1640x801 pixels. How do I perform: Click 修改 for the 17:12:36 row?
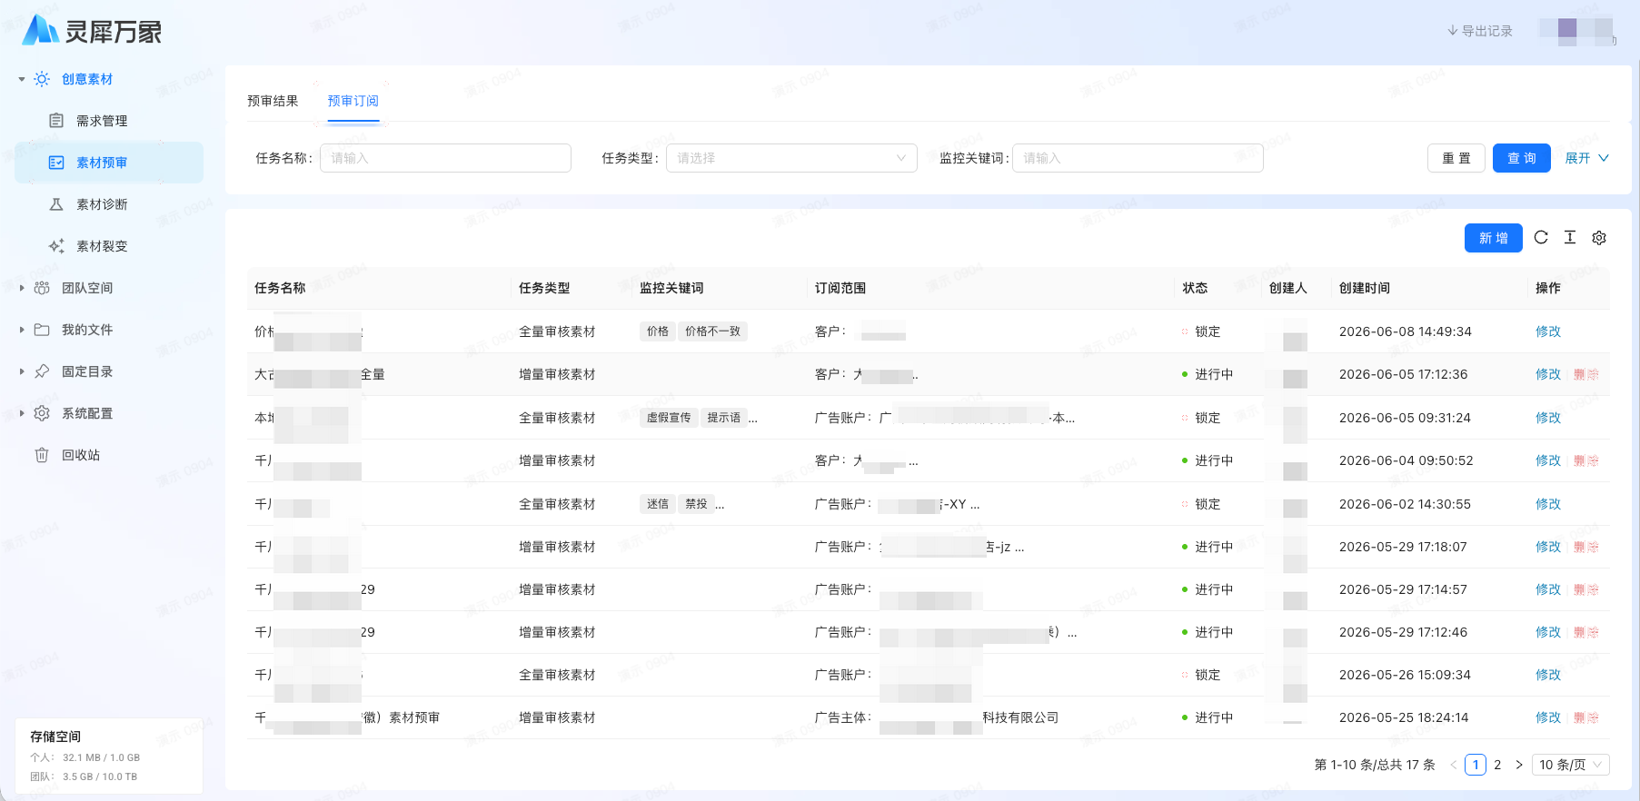click(x=1548, y=374)
